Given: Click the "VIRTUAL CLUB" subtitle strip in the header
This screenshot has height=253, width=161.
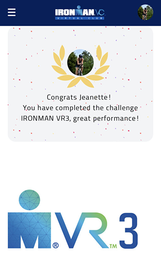Looking at the screenshot, I should (x=80, y=18).
